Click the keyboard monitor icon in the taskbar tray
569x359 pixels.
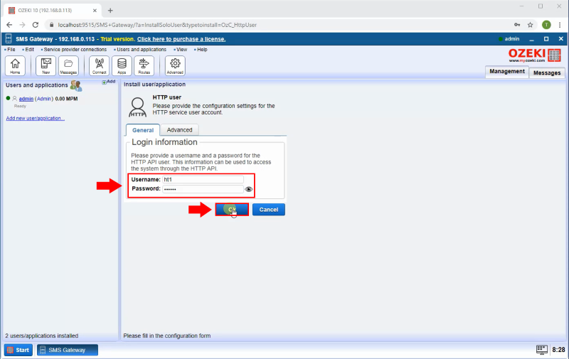click(x=541, y=350)
